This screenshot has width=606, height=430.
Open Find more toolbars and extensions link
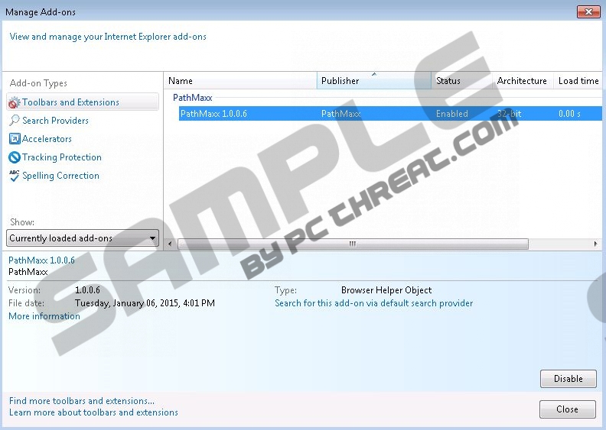[x=82, y=401]
